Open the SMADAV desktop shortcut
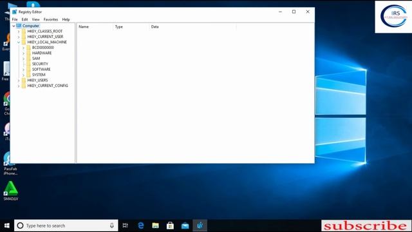412x232 pixels. (x=11, y=191)
